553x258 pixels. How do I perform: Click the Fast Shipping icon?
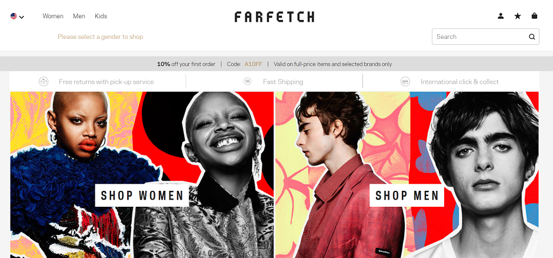coord(248,81)
